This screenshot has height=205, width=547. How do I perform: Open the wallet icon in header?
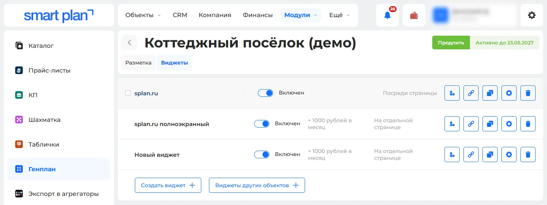(414, 15)
